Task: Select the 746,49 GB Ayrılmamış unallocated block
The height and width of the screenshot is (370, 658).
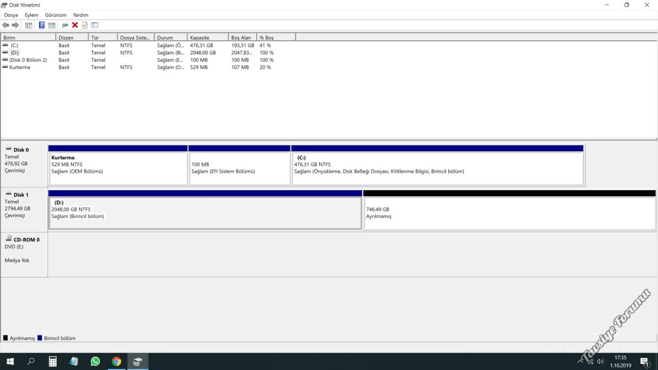Action: 509,210
